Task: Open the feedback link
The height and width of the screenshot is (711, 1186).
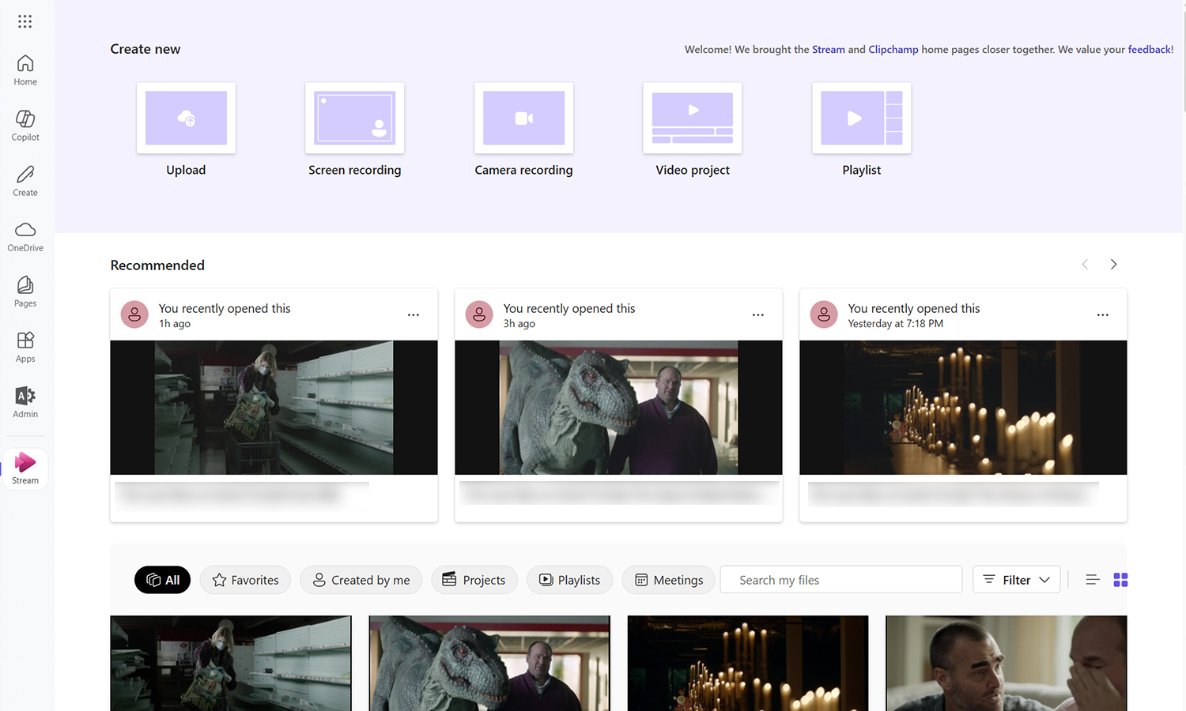Action: (x=1150, y=50)
